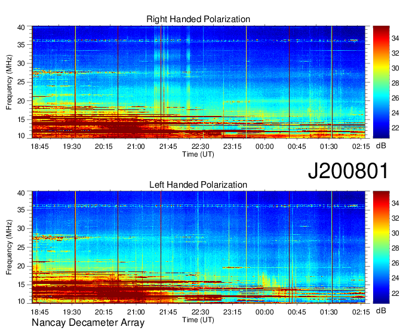Click 21:00 tick on Right Handed time axis
This screenshot has width=406, height=330.
(136, 146)
